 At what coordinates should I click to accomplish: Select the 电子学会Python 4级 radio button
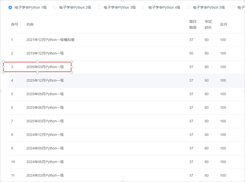click(x=144, y=7)
